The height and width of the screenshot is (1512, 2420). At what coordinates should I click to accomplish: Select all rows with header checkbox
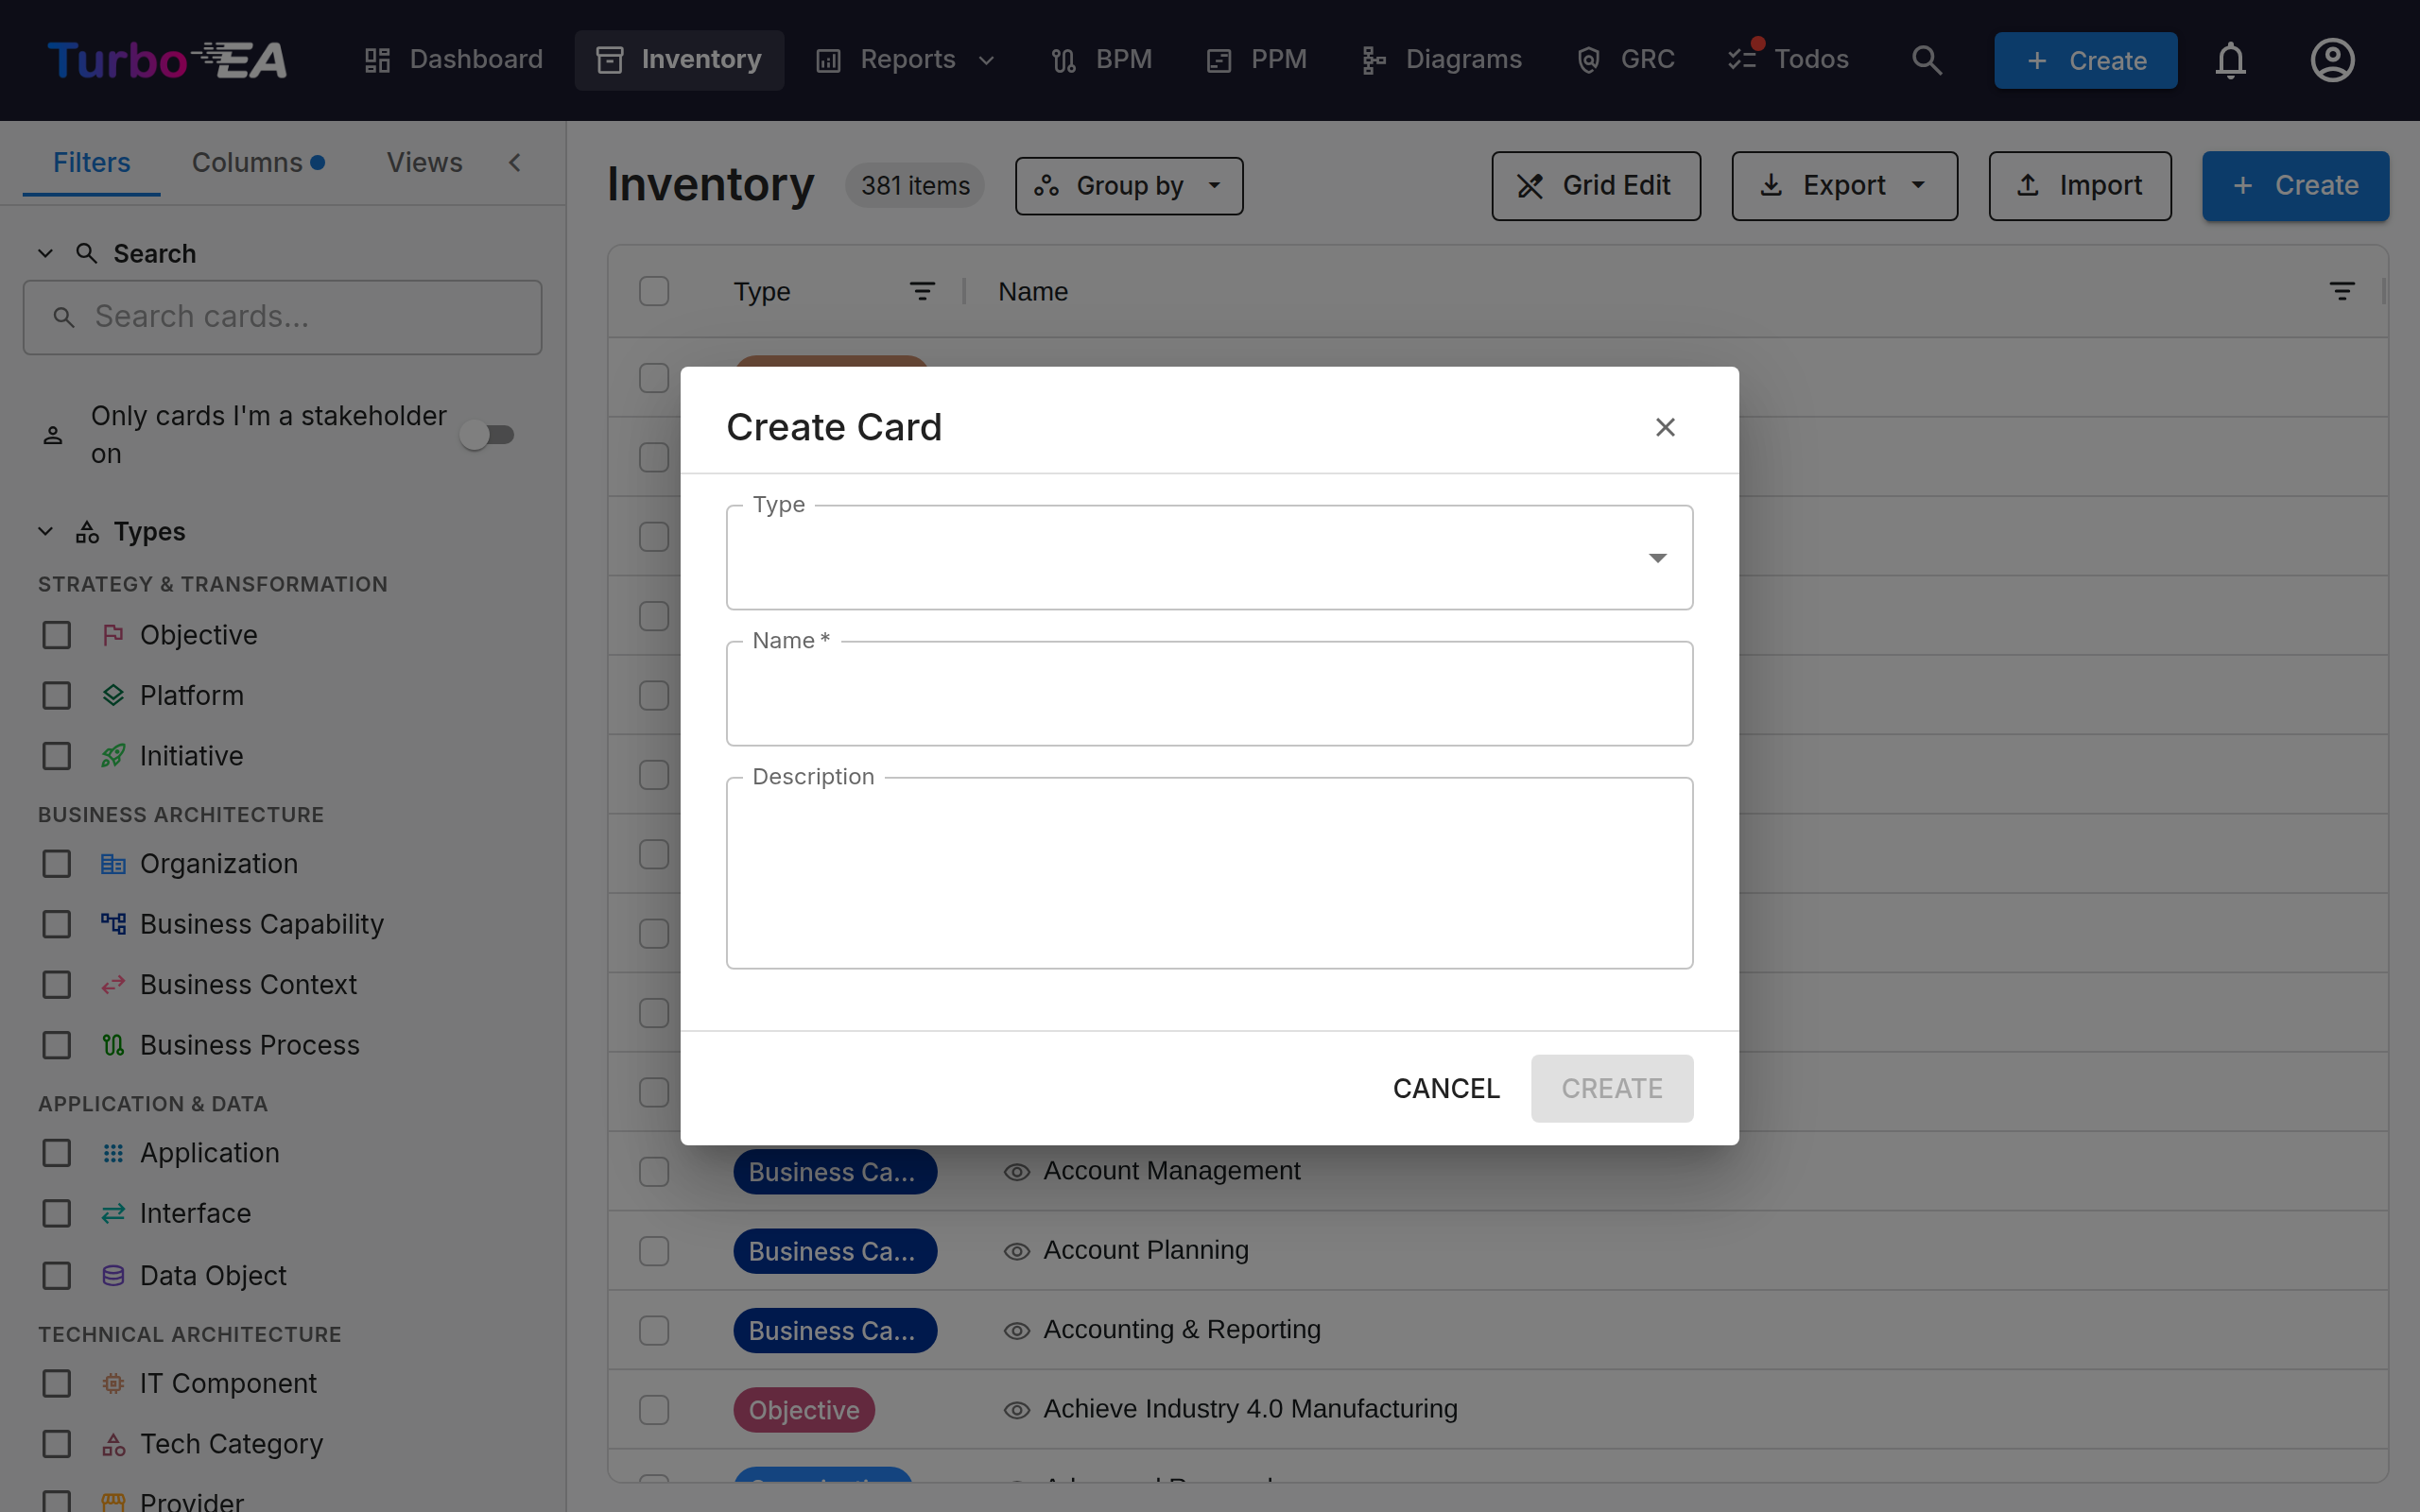click(654, 291)
